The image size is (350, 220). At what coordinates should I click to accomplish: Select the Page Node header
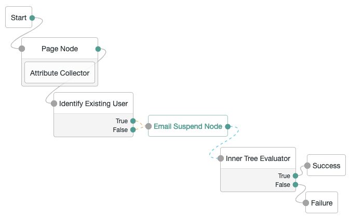(60, 49)
